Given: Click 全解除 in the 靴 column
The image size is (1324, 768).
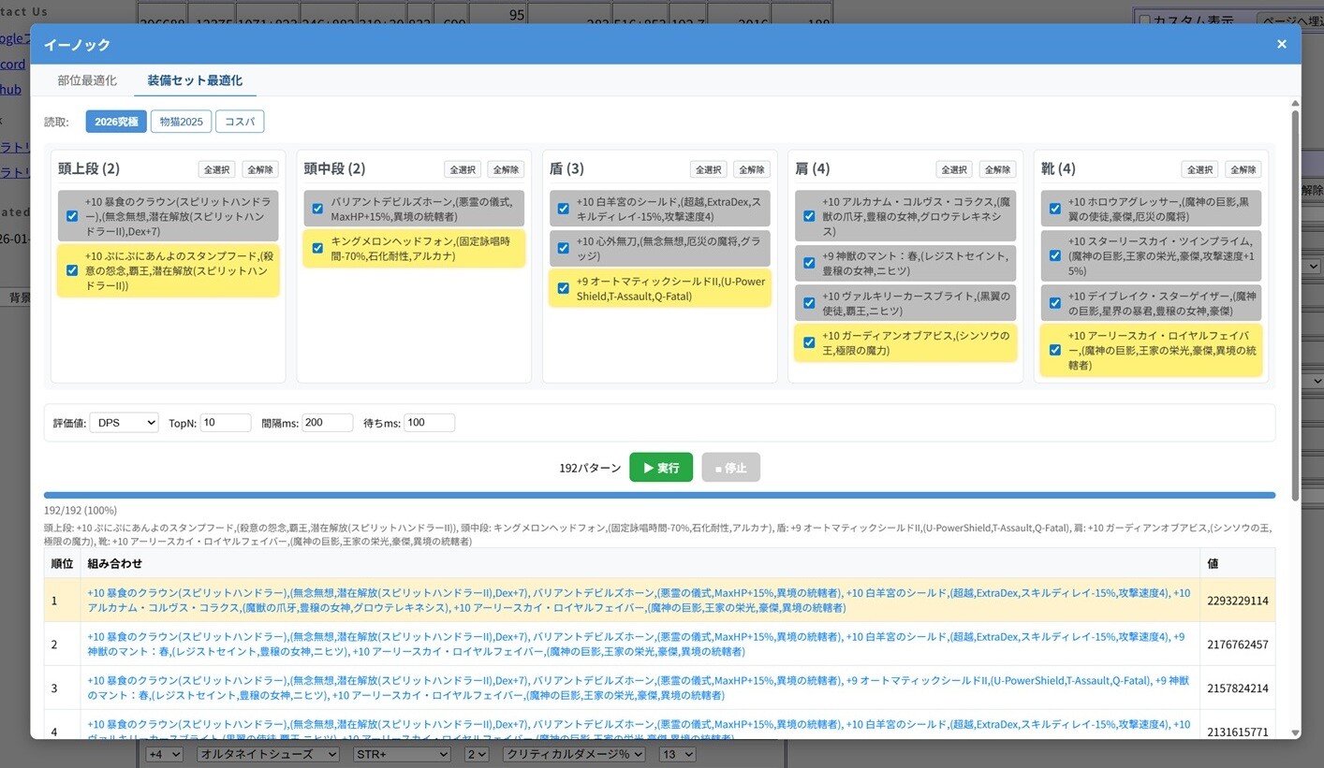Looking at the screenshot, I should click(1243, 169).
